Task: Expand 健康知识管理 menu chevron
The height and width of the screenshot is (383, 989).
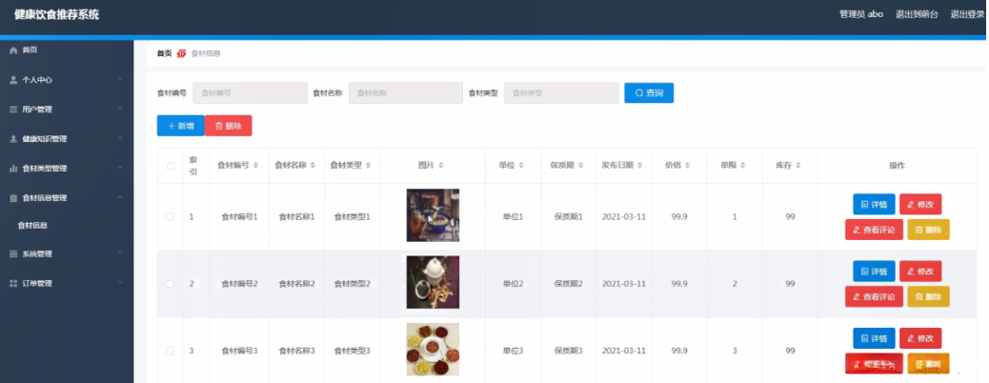Action: [120, 138]
